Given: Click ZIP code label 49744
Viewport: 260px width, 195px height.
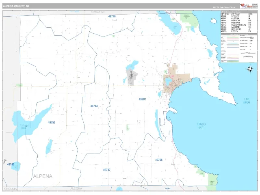Looking at the screenshot, I should [x=94, y=106].
